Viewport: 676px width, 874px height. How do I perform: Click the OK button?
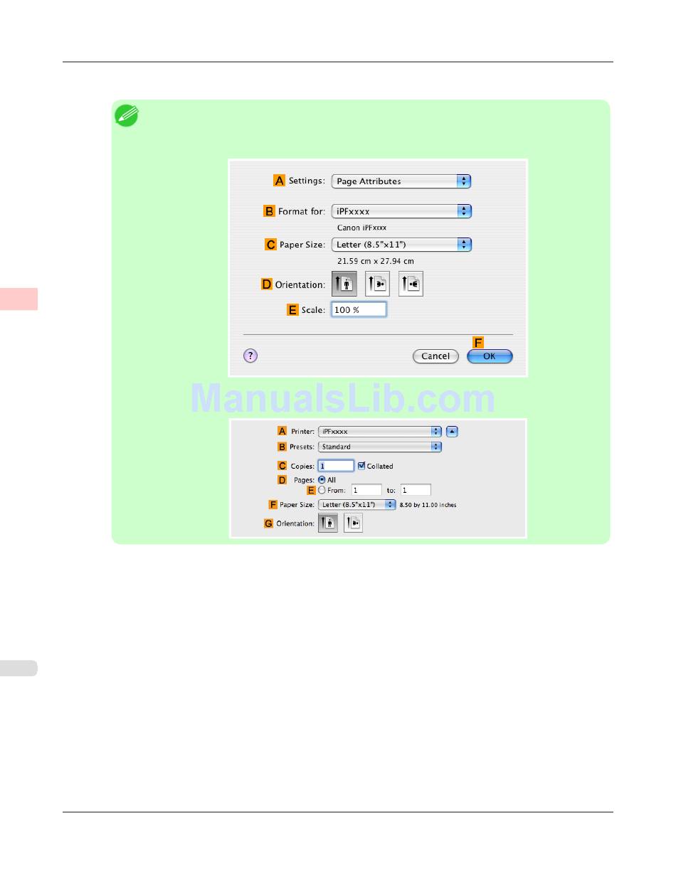click(490, 356)
